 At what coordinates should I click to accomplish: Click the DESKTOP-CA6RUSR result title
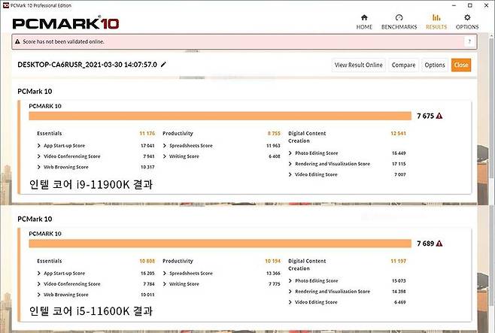[x=87, y=65]
